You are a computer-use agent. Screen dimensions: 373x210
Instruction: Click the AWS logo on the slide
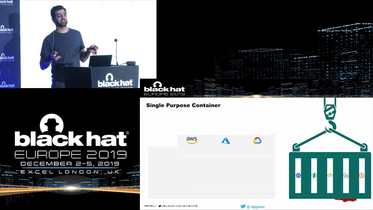[x=192, y=140]
